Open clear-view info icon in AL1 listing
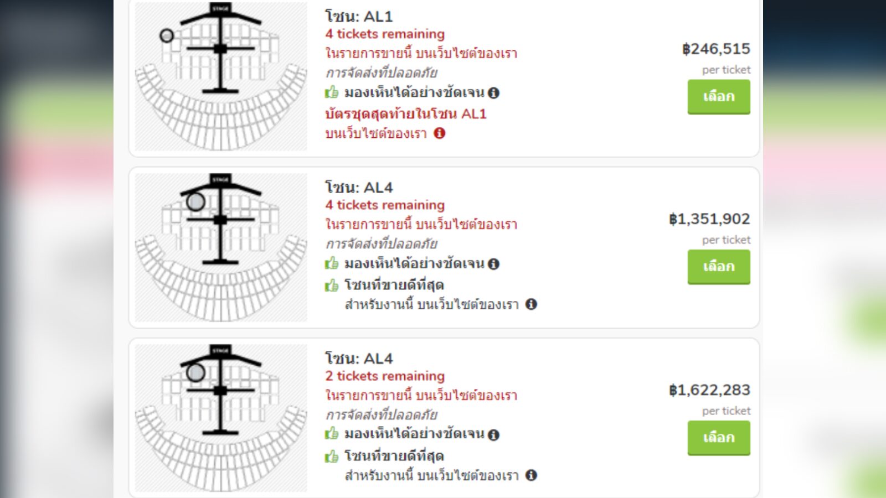This screenshot has width=886, height=498. (494, 93)
